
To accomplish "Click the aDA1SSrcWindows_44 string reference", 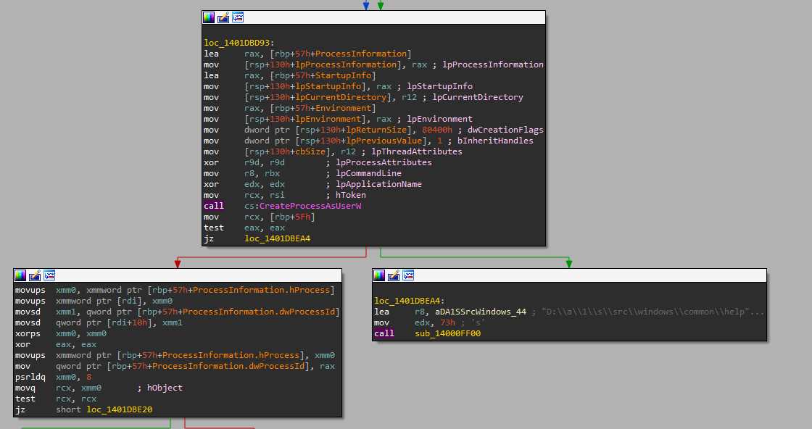I will coord(471,312).
